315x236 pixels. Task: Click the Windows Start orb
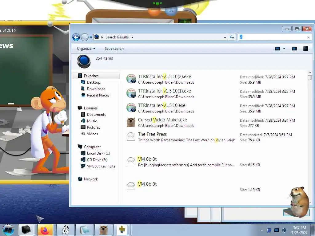tap(8, 230)
